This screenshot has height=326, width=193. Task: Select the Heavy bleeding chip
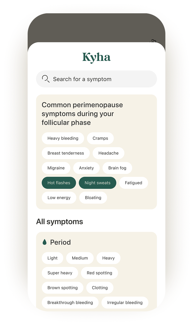click(x=63, y=138)
